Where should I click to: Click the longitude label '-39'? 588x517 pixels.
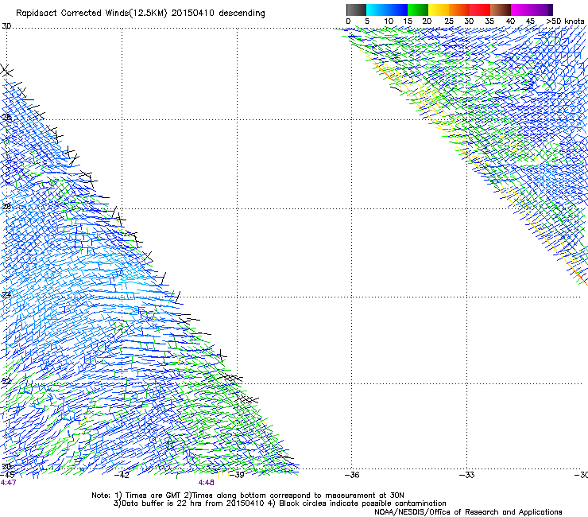[237, 475]
